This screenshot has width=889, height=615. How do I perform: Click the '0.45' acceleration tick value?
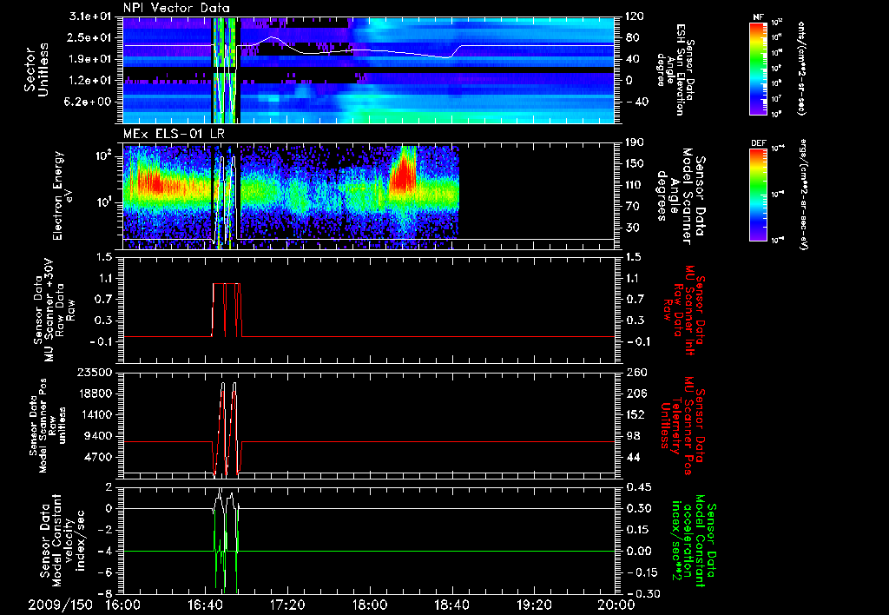(x=638, y=487)
